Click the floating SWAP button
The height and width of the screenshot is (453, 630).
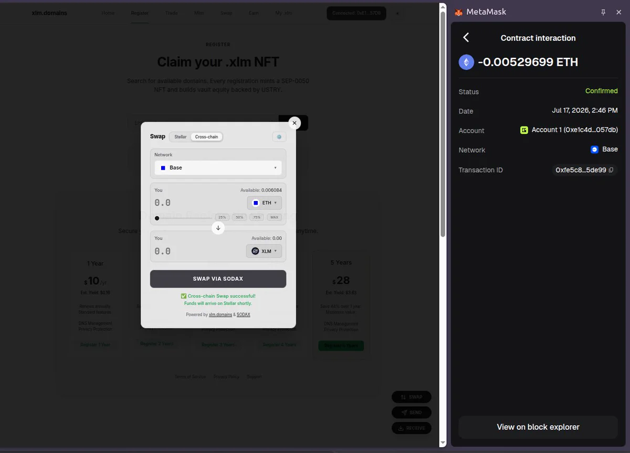coord(412,397)
